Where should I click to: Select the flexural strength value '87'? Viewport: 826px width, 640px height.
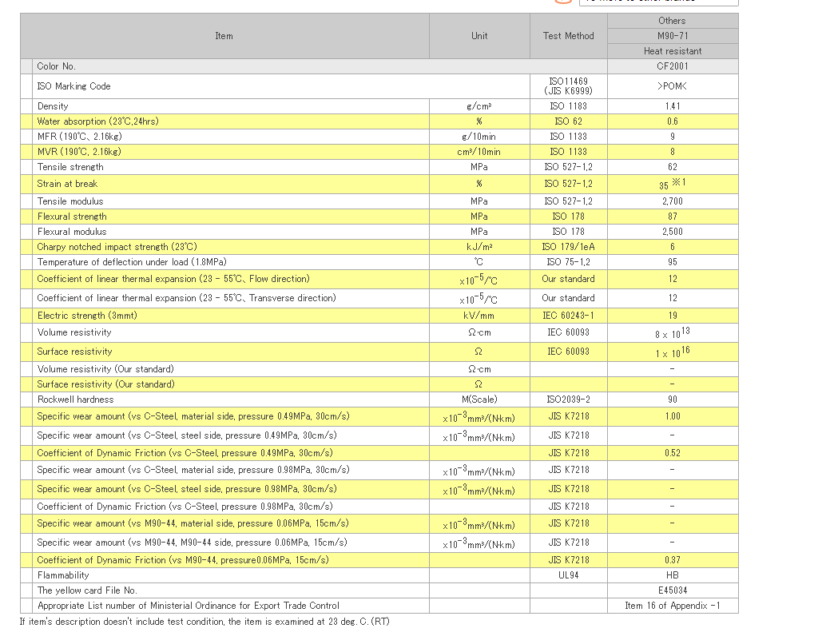[x=673, y=217]
